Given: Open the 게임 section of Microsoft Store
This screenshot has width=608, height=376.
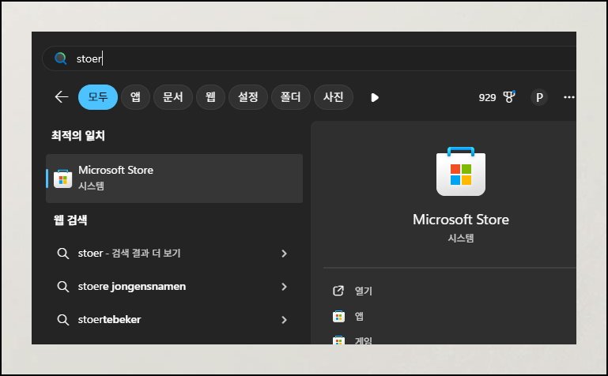Looking at the screenshot, I should tap(364, 340).
